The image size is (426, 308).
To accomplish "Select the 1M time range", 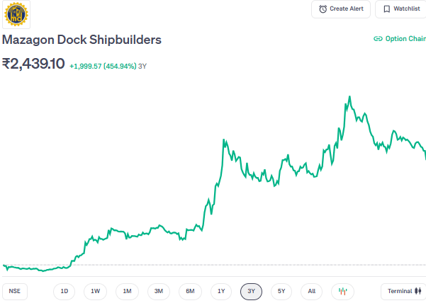I will (x=127, y=291).
